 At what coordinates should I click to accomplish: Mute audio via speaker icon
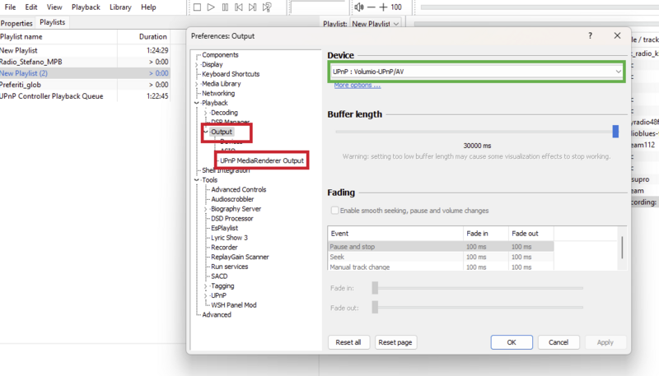coord(359,7)
